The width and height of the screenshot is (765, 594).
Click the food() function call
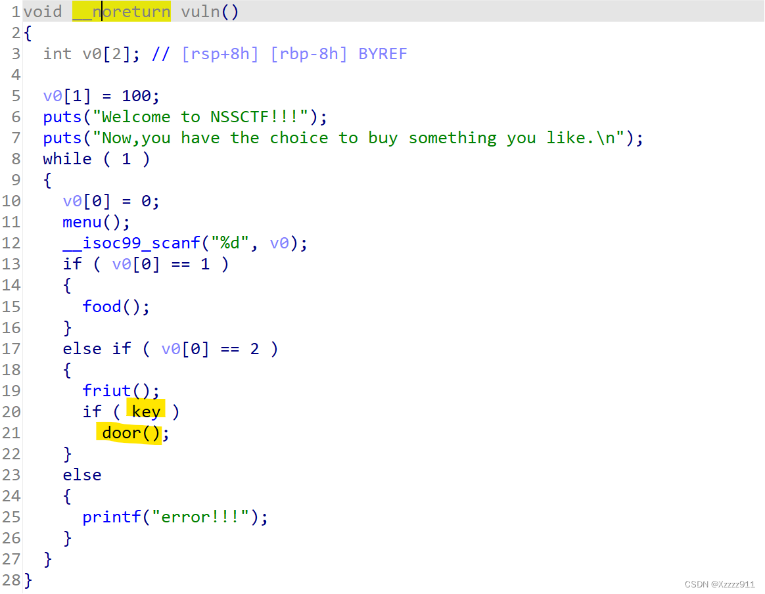coord(102,306)
